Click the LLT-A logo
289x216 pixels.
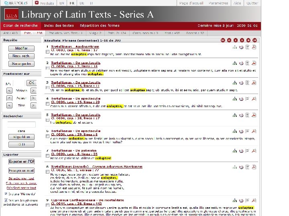(11, 14)
